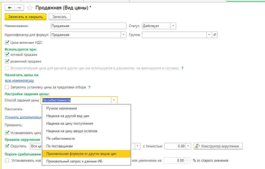
Task: Expand the Статус dropdown
Action: (173, 26)
